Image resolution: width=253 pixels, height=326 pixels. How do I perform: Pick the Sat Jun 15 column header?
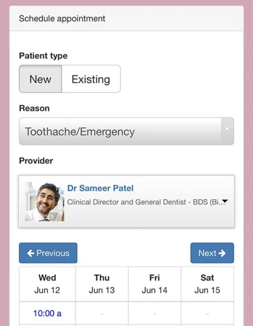tap(207, 284)
